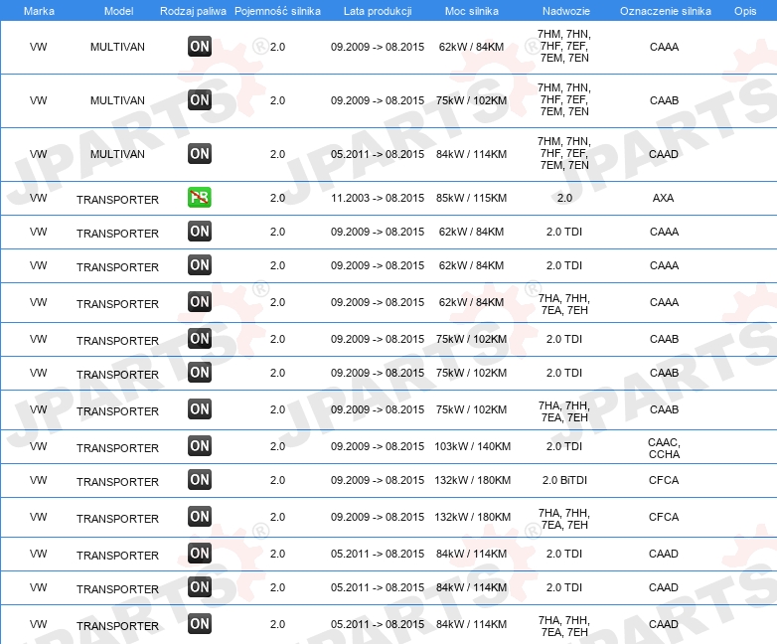Select 7HA, 7HH, 7EA, 7EH in the Transporter CAAD row

pyautogui.click(x=564, y=626)
